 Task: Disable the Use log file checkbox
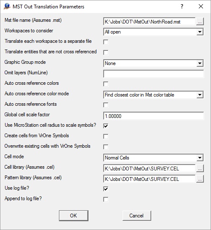click(106, 189)
